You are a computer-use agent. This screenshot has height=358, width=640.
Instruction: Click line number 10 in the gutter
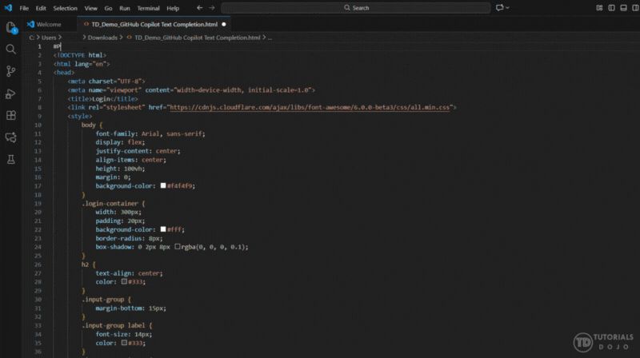click(38, 125)
